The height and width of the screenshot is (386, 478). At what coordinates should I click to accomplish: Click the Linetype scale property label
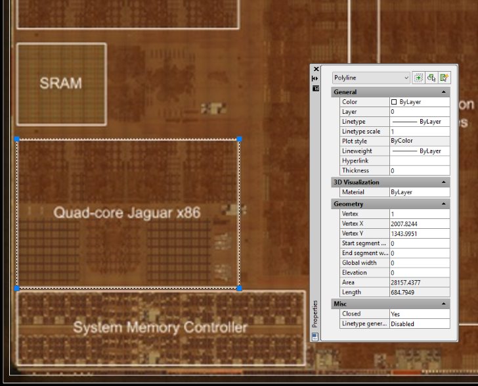[361, 132]
